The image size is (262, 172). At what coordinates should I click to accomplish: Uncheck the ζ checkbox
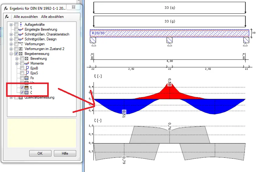tap(22, 92)
